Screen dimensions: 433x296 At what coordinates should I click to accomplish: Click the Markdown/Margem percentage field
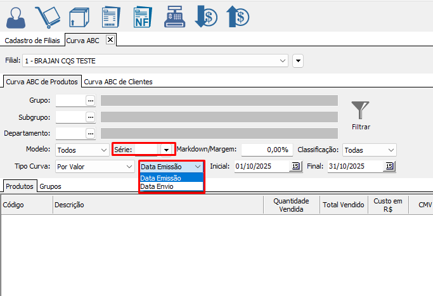266,150
